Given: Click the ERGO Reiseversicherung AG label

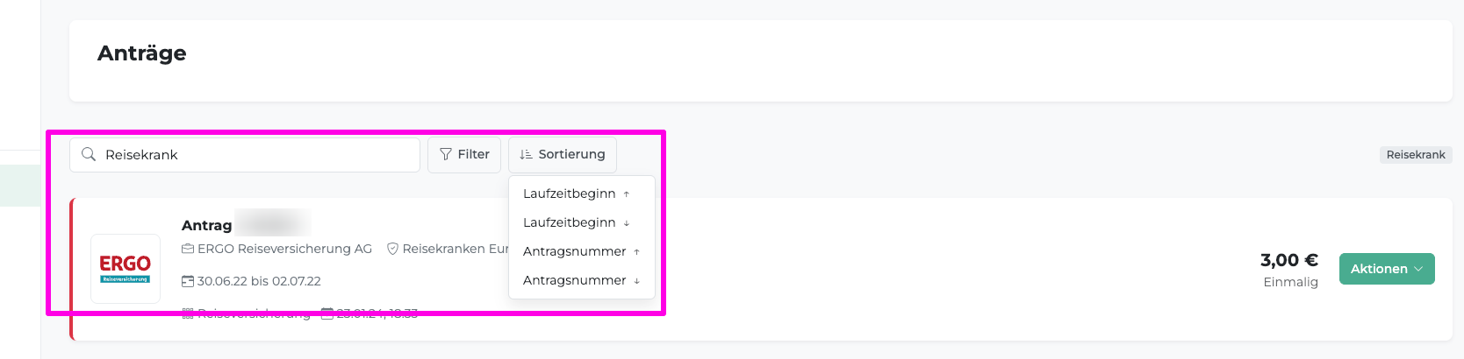Looking at the screenshot, I should click(284, 249).
